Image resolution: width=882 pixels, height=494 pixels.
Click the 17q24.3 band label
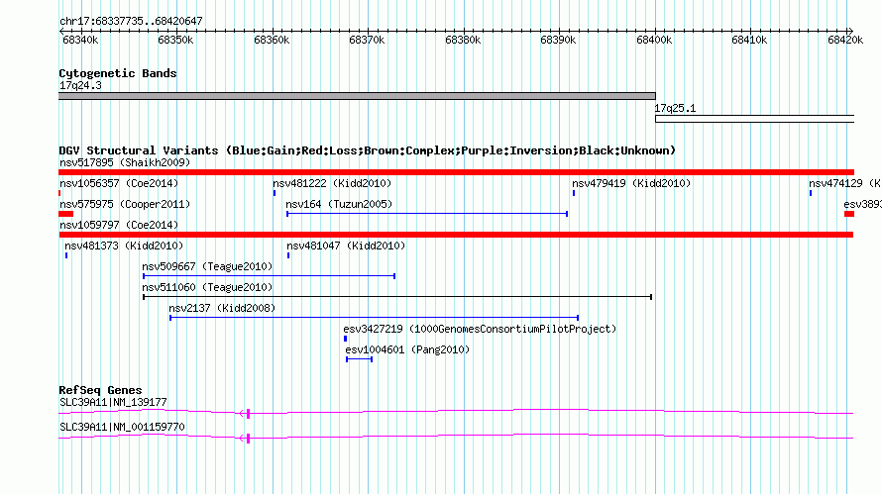[x=80, y=85]
